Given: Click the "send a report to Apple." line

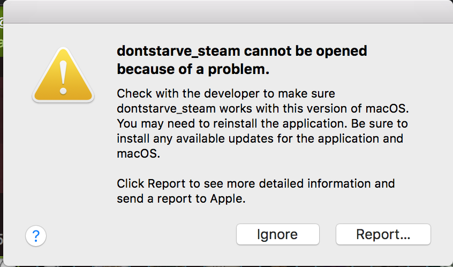Looking at the screenshot, I should (x=181, y=199).
